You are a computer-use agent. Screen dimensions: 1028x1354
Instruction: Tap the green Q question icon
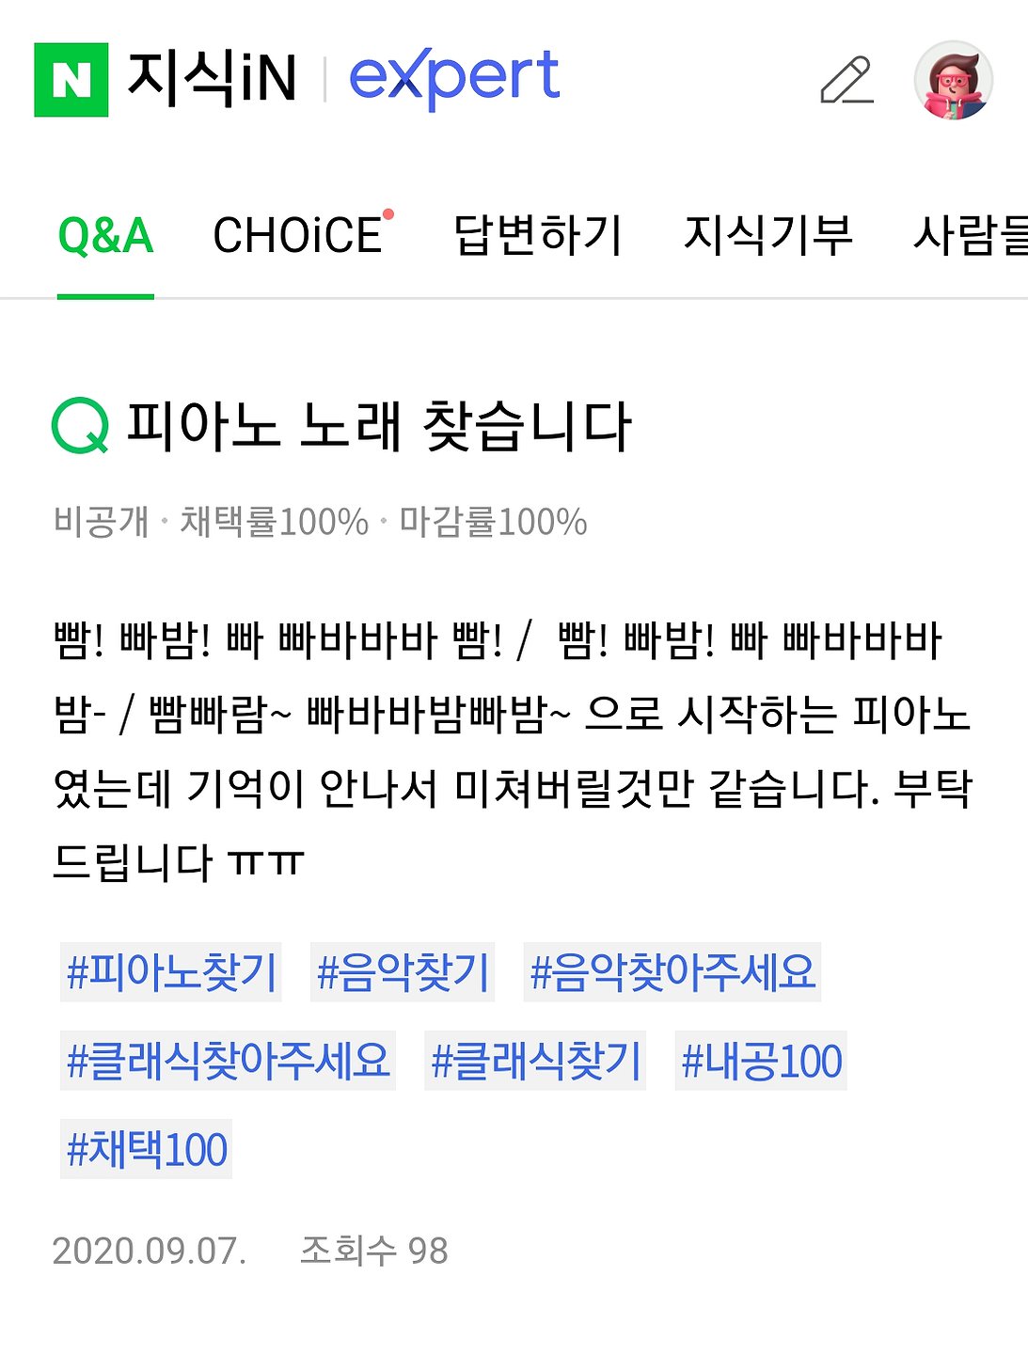point(80,426)
